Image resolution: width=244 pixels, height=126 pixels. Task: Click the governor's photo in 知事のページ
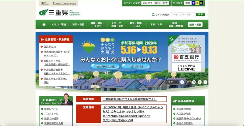[x=68, y=99]
